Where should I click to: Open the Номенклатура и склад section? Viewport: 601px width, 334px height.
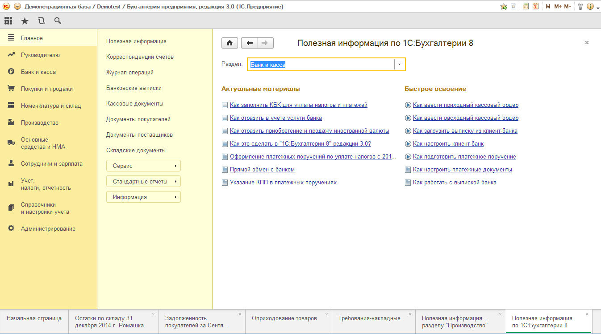click(x=48, y=106)
